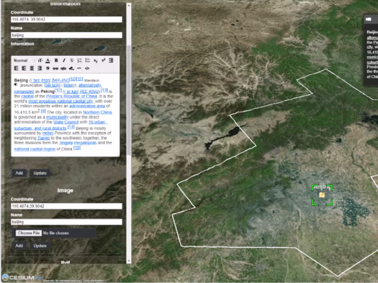Viewport: 378px width, 283px height.
Task: Open the 'BAY-JING' respelling link
Action: tap(61, 80)
